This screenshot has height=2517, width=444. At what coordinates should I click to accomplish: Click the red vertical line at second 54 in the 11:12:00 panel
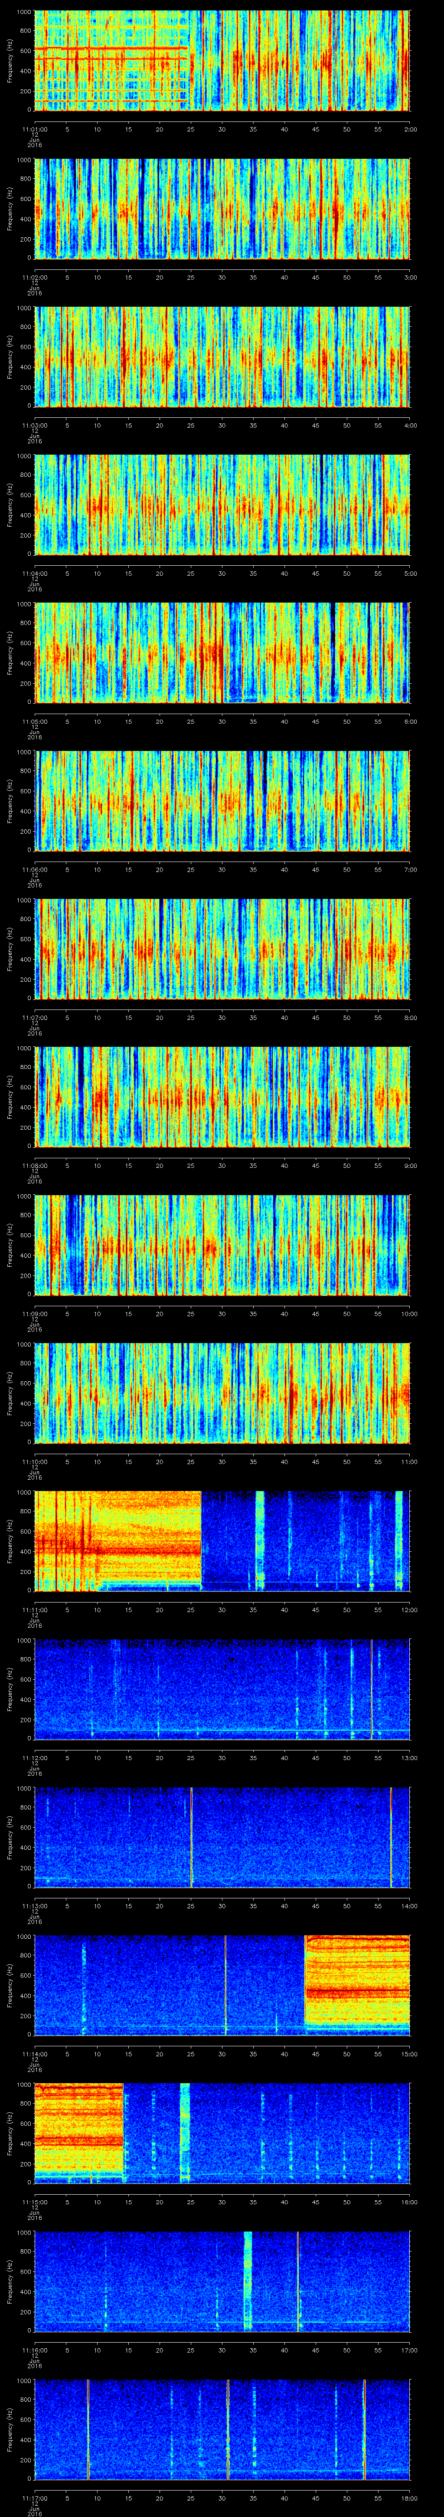(x=372, y=1689)
